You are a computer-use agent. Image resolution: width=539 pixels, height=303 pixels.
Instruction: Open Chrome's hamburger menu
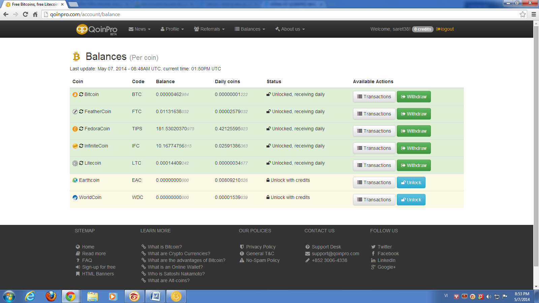click(x=534, y=14)
